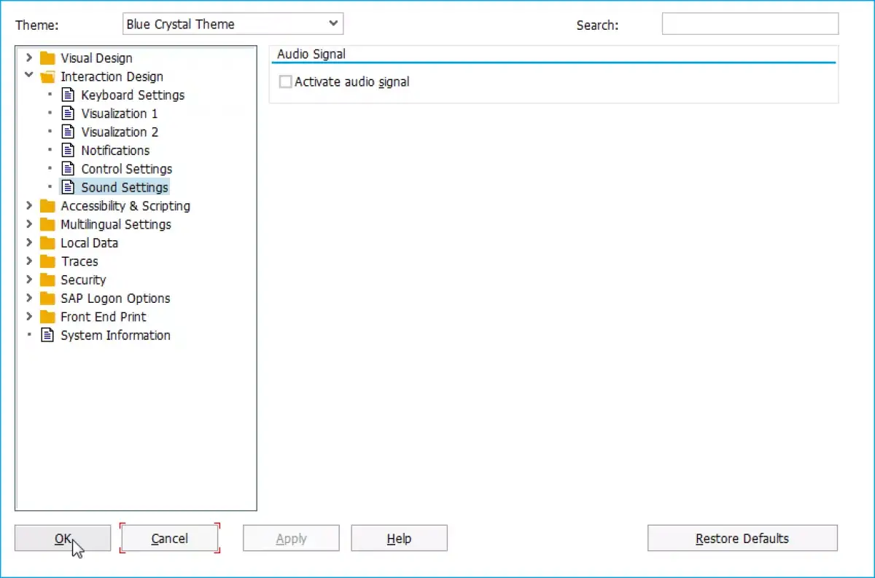875x578 pixels.
Task: Click the Keyboard Settings page icon
Action: pos(68,95)
